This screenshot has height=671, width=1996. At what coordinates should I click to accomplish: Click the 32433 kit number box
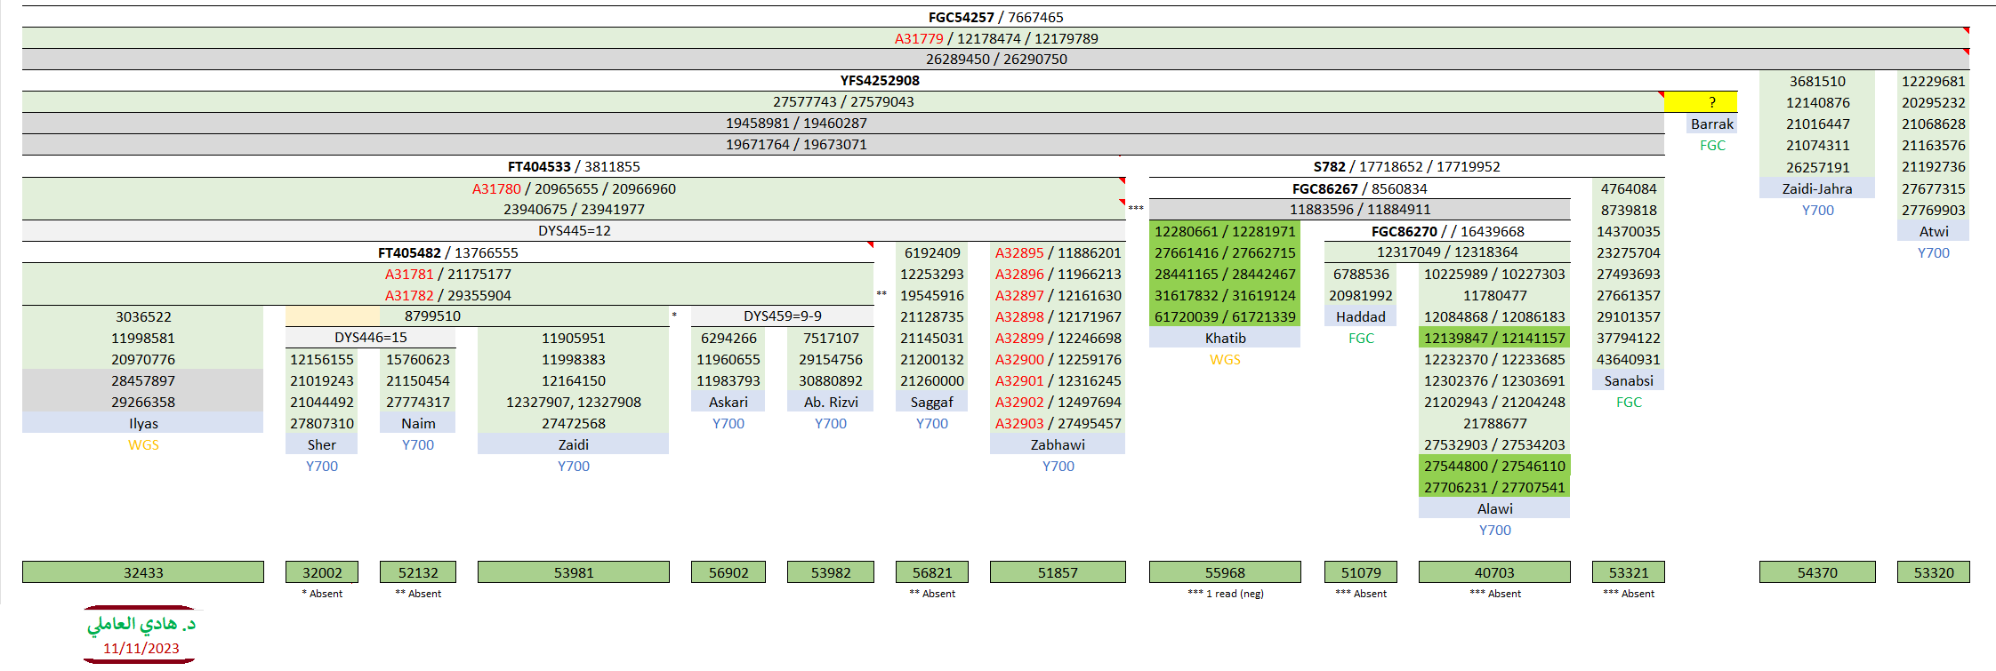(143, 572)
